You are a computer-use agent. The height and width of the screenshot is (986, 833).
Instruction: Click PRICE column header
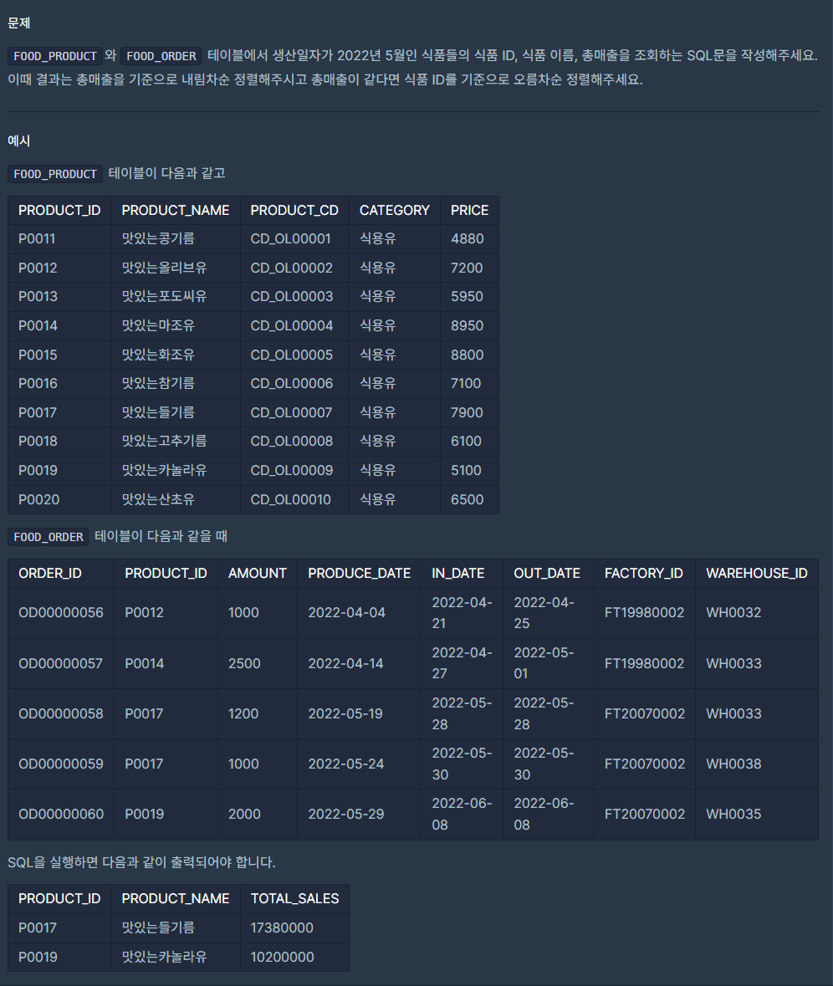tap(469, 210)
